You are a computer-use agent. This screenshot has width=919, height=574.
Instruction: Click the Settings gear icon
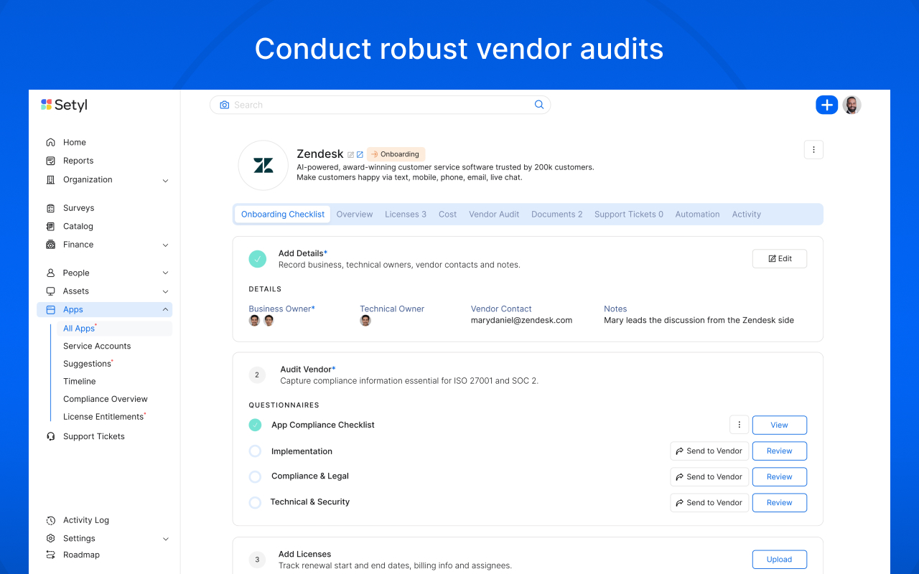50,538
